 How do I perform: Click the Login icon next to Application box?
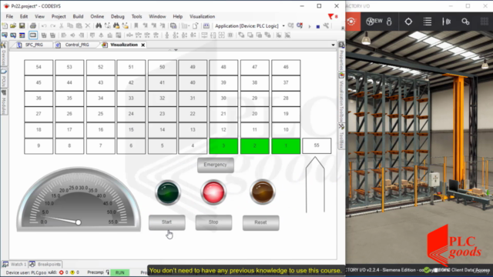point(291,25)
